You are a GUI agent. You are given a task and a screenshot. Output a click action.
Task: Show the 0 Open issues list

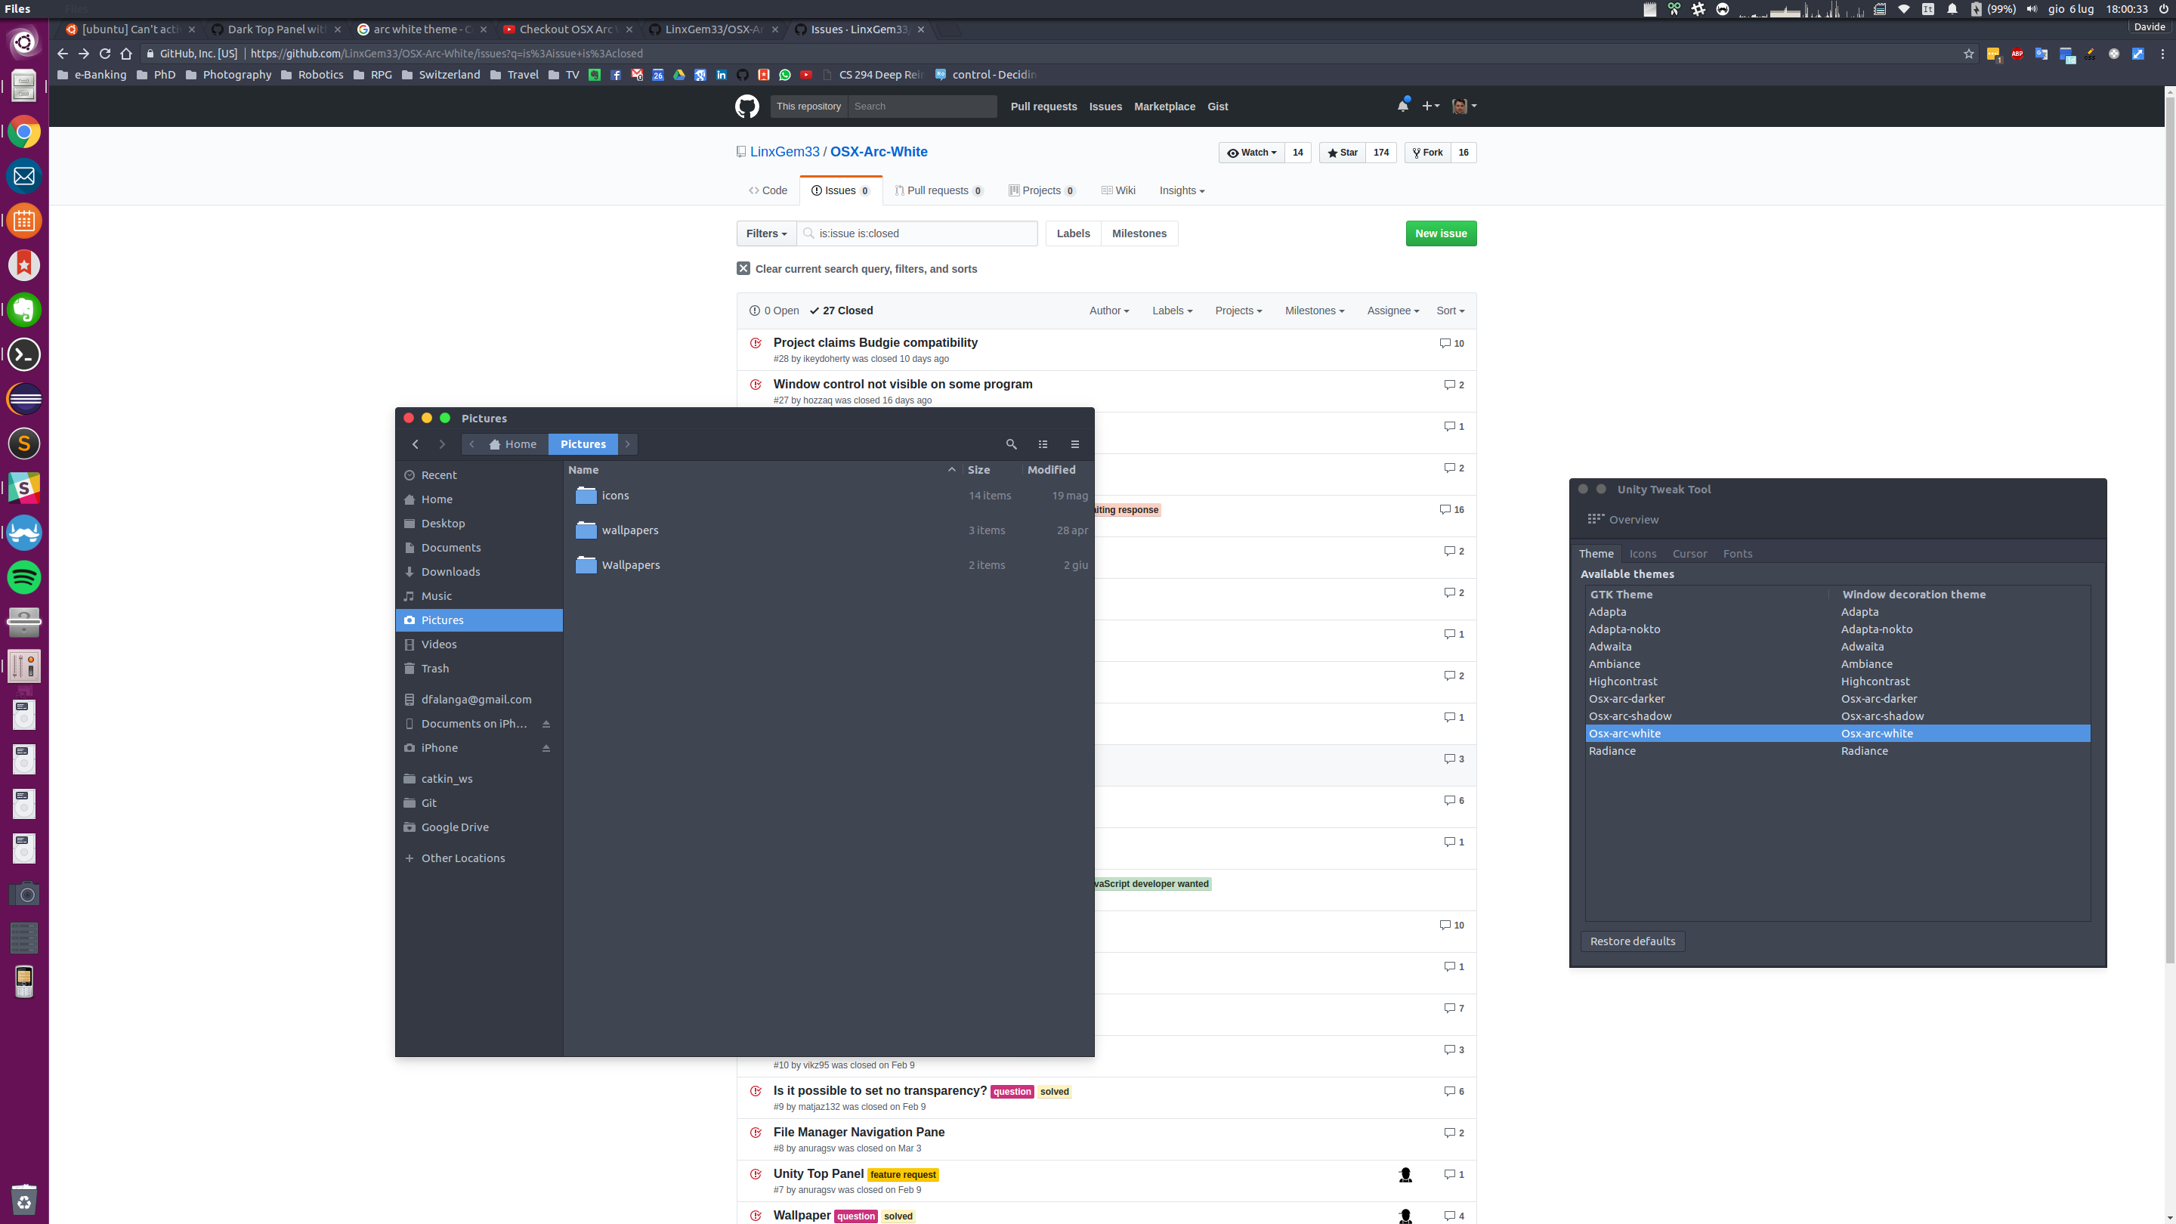coord(774,311)
